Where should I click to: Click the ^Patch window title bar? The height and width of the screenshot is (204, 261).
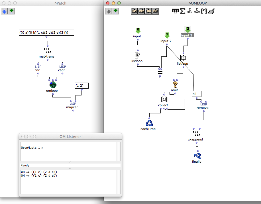point(52,3)
